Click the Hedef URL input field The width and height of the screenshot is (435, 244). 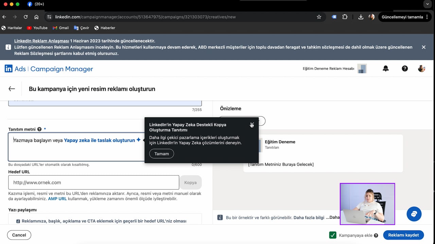[94, 182]
